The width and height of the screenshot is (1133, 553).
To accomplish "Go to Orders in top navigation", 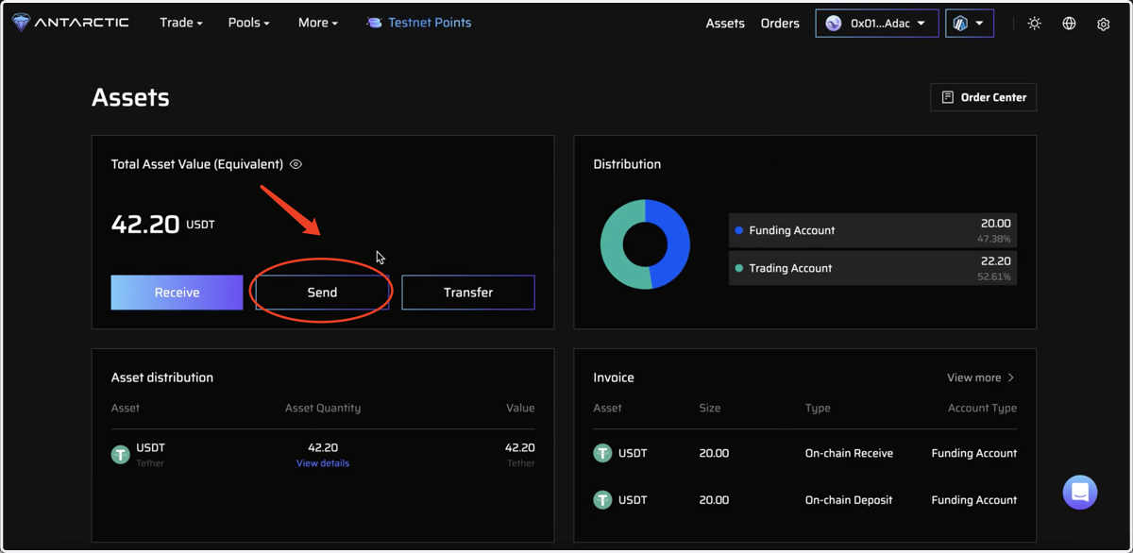I will pos(780,24).
